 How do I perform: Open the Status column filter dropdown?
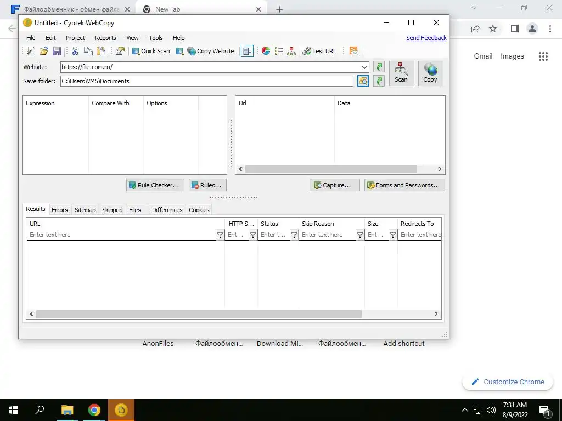[x=294, y=235]
